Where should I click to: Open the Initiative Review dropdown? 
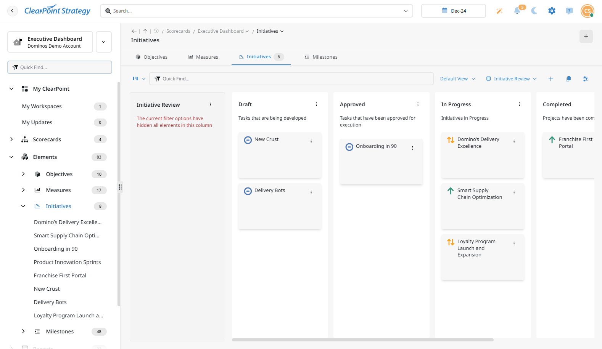point(512,79)
